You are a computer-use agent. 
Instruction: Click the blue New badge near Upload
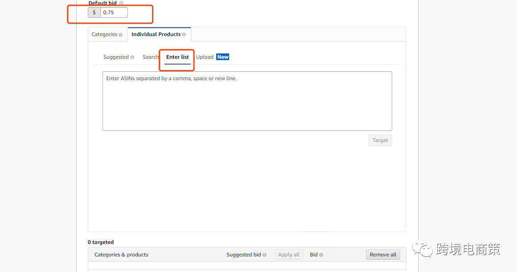(x=222, y=57)
